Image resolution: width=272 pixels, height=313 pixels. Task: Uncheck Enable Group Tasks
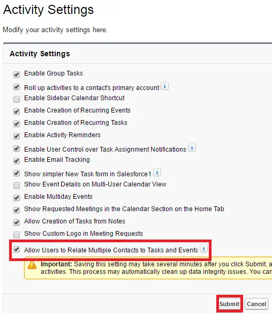[x=17, y=74]
